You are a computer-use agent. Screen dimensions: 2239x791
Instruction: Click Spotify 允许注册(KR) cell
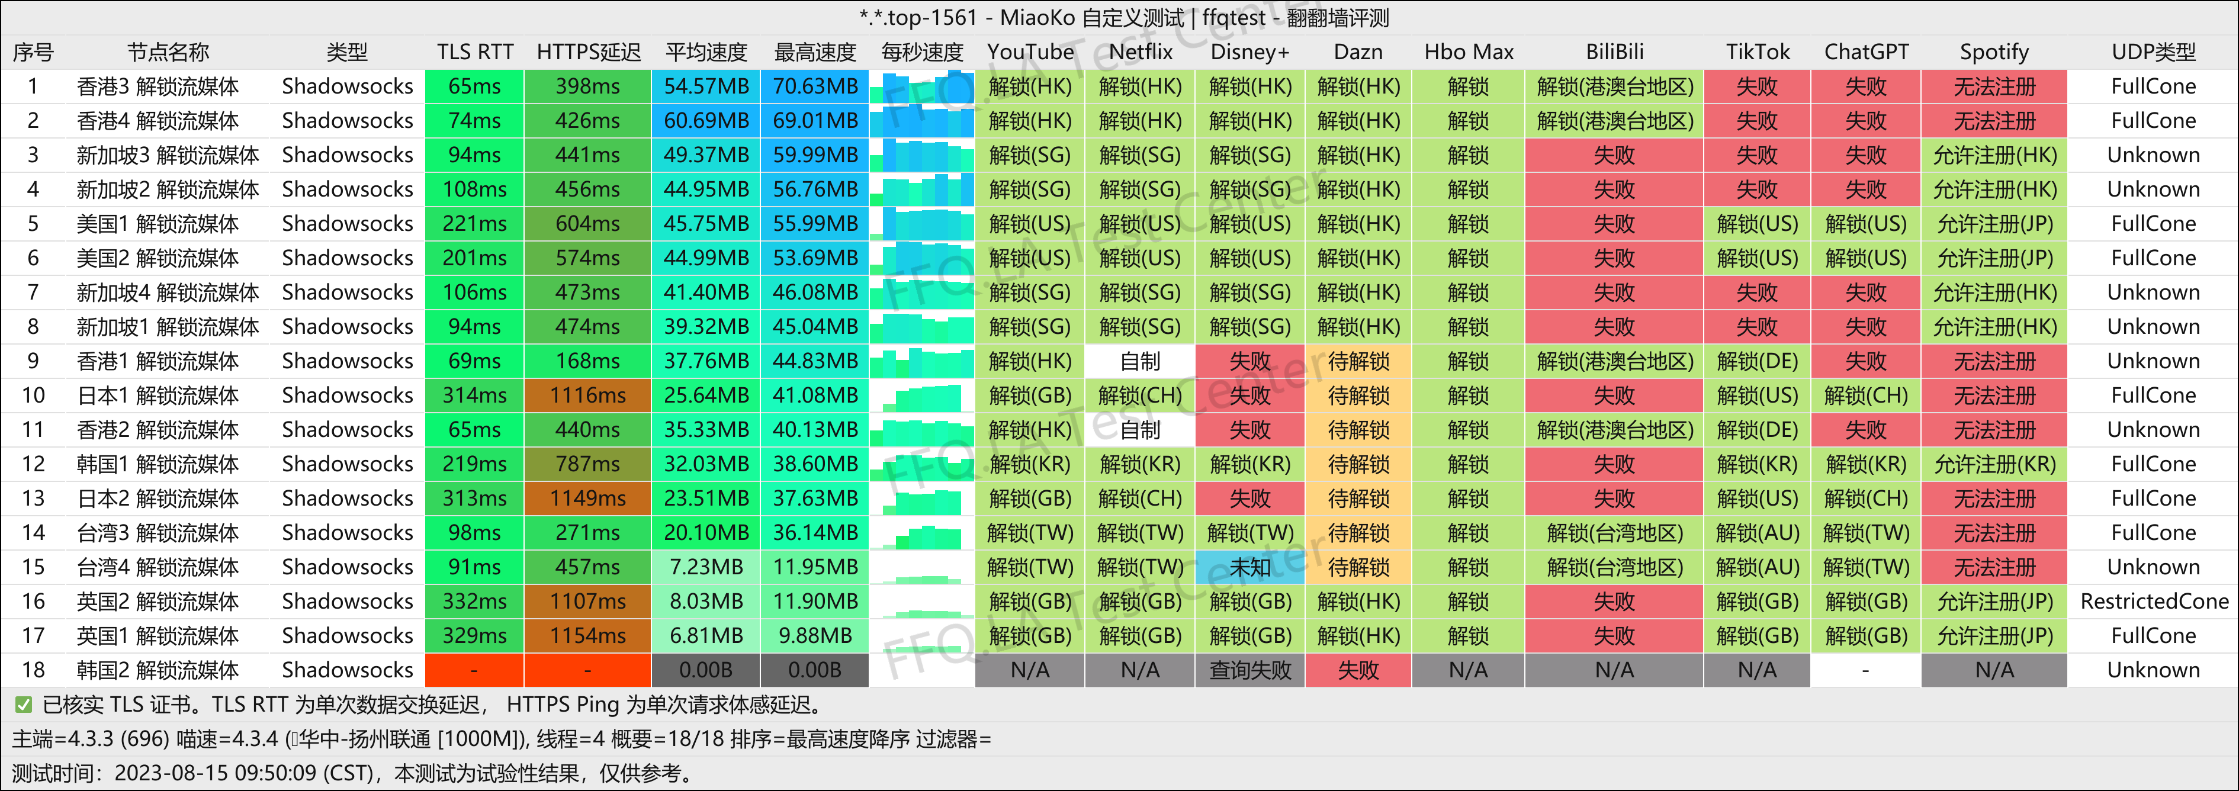click(1995, 464)
